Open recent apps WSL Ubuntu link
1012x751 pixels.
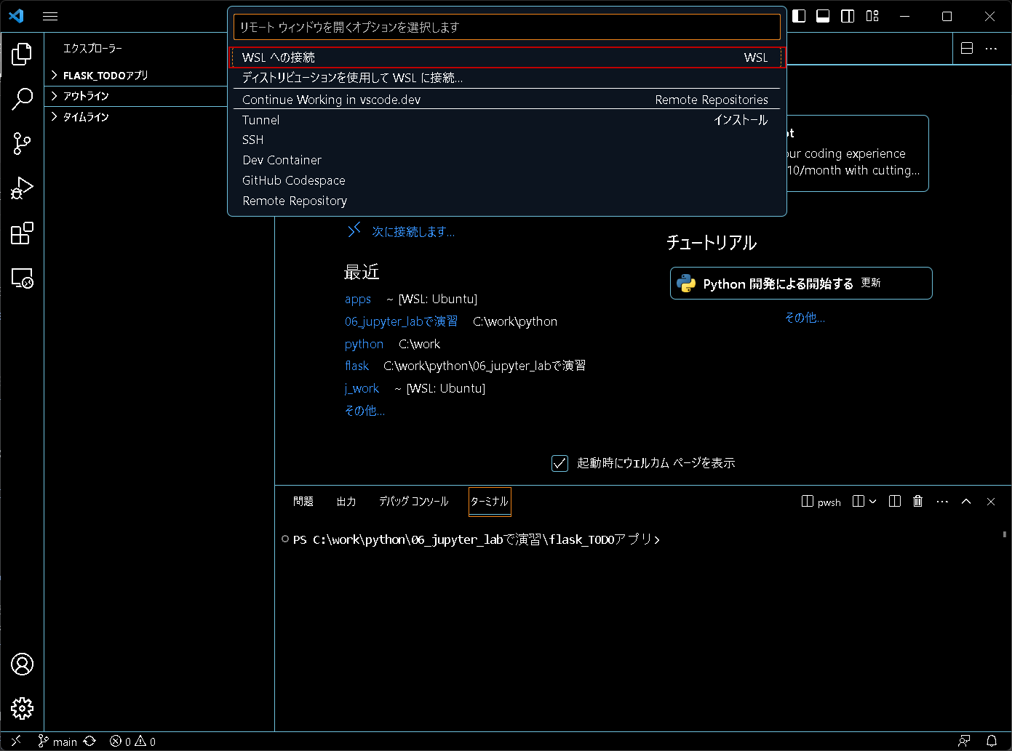pos(358,299)
